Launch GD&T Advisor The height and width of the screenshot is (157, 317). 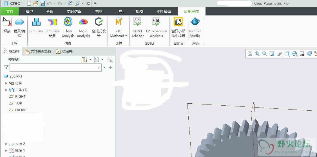coord(138,28)
